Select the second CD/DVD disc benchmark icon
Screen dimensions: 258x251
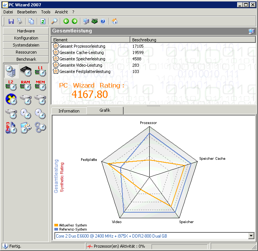pos(41,114)
